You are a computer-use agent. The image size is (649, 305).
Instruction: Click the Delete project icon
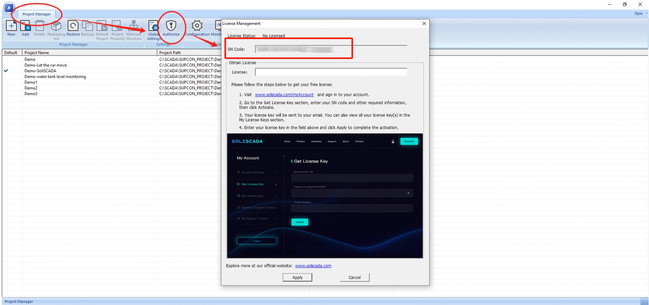pos(40,29)
